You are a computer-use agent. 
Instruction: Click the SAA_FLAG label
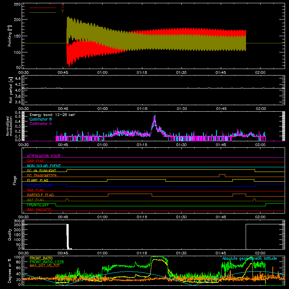point(35,190)
